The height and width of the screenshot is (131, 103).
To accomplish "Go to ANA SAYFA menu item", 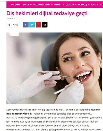I will [x=15, y=5].
